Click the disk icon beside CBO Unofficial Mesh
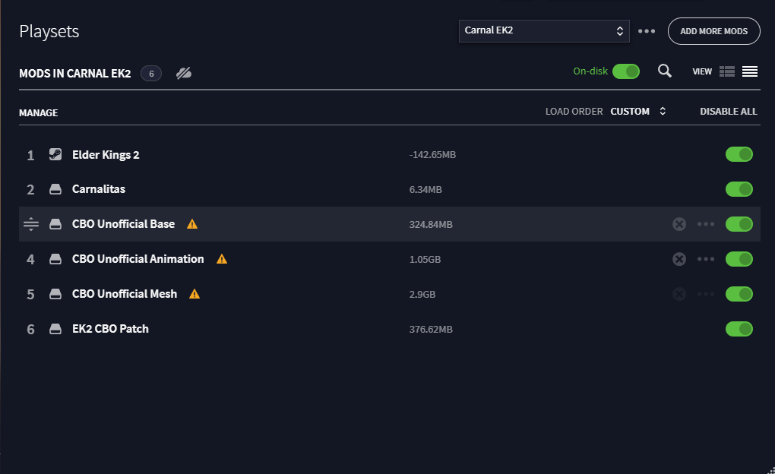The height and width of the screenshot is (474, 775). 55,294
